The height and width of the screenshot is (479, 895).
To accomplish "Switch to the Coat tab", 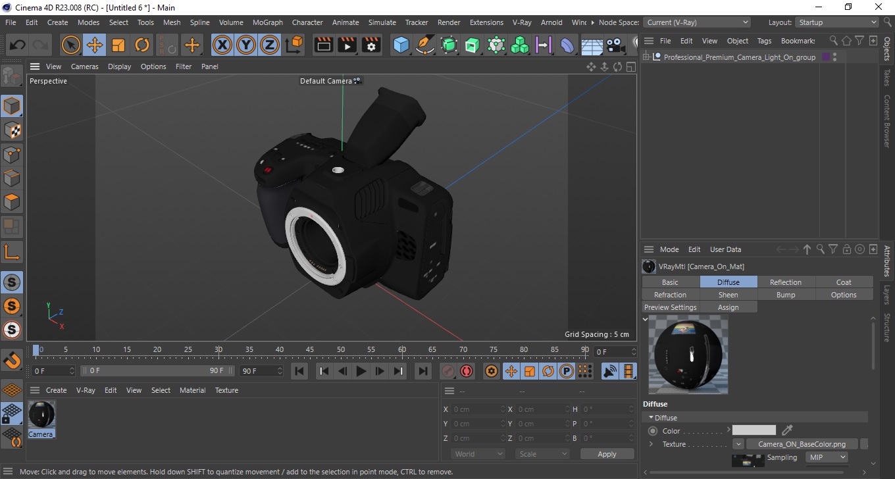I will pos(844,282).
